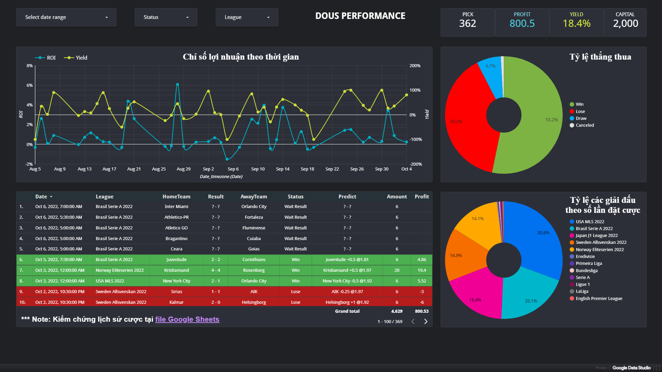662x372 pixels.
Task: Click ROI legend marker in line chart
Action: [40, 58]
